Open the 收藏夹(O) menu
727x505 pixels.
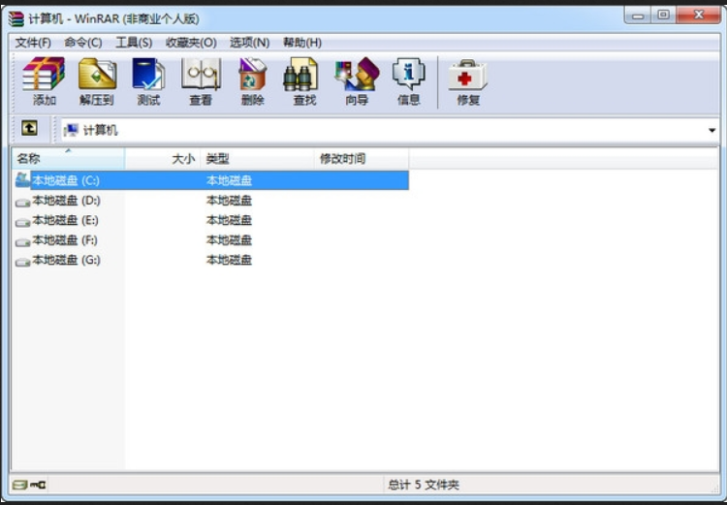click(191, 43)
